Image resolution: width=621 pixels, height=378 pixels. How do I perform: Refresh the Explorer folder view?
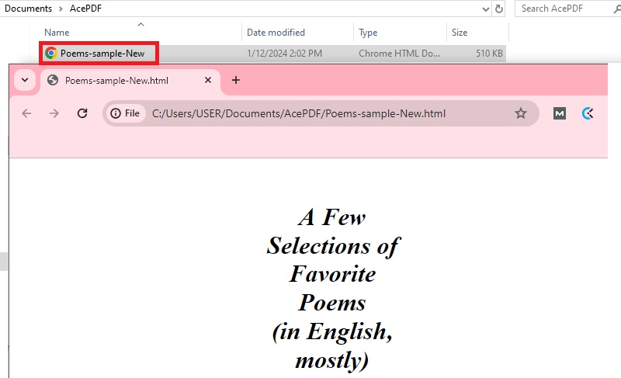point(499,9)
